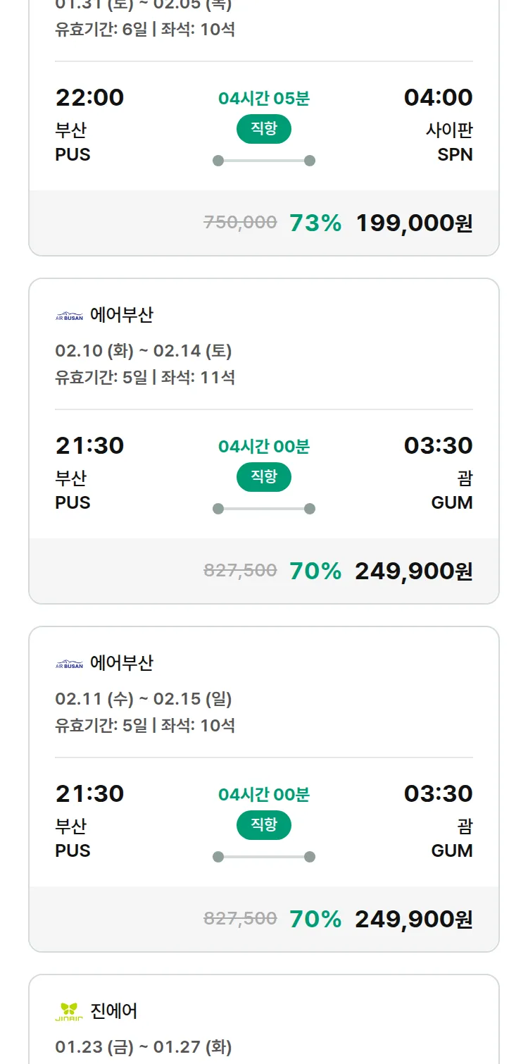528x1064 pixels.
Task: Click the 직항 badge on the 02.10 Guam flight
Action: [x=263, y=477]
